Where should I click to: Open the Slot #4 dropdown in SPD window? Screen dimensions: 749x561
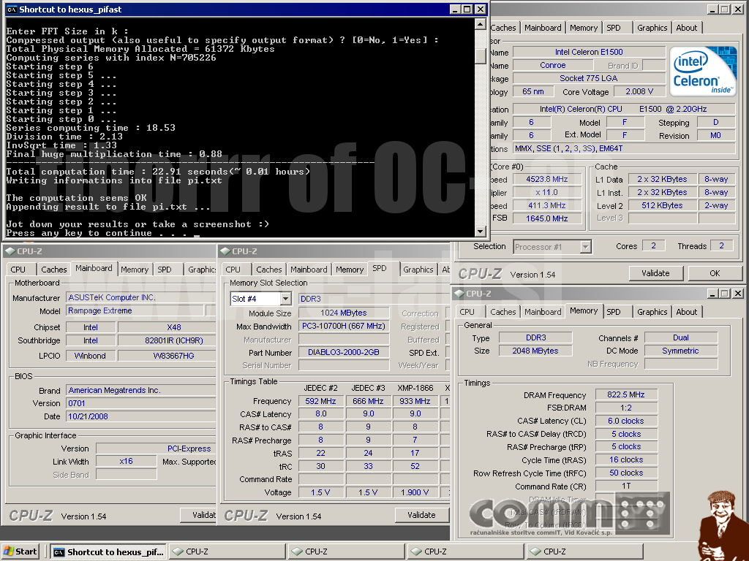tap(285, 299)
